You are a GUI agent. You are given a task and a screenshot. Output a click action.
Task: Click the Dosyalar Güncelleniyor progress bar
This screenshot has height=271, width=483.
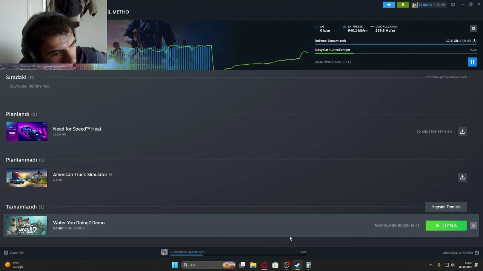[395, 53]
